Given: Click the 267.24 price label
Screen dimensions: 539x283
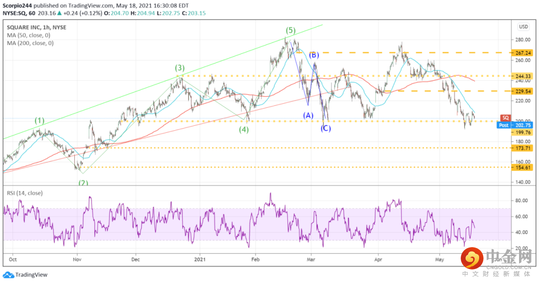Looking at the screenshot, I should pyautogui.click(x=523, y=53).
